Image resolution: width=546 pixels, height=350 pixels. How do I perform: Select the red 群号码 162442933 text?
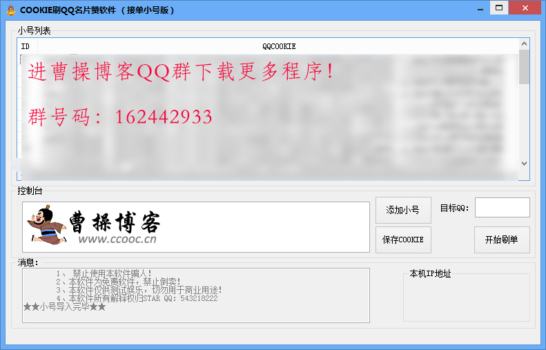(x=120, y=117)
